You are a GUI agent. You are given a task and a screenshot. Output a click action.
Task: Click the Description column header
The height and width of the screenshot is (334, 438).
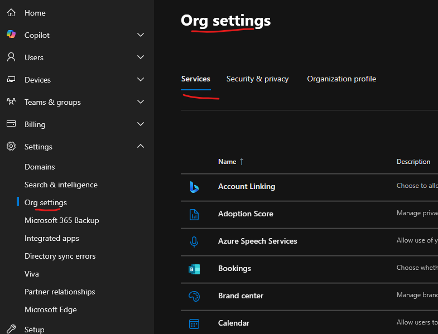pos(413,162)
